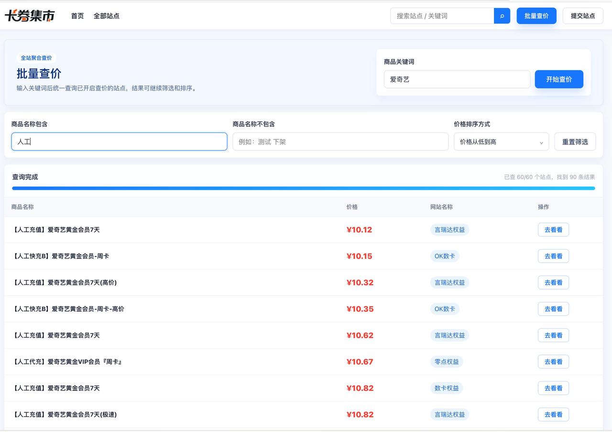This screenshot has height=432, width=612.
Task: Click 去看看 for the ¥10.15 item
Action: point(553,256)
